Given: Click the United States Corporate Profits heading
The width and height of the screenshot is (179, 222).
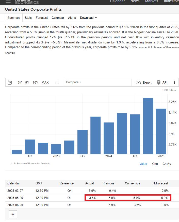Looking at the screenshot, I should [34, 9].
